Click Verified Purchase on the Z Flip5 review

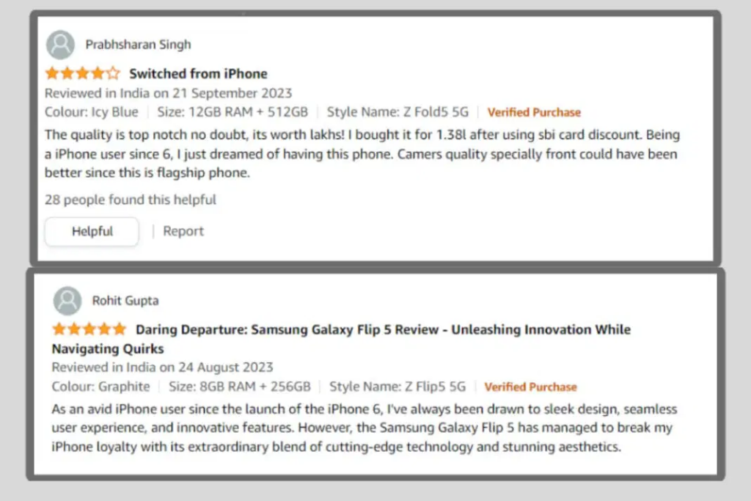531,387
